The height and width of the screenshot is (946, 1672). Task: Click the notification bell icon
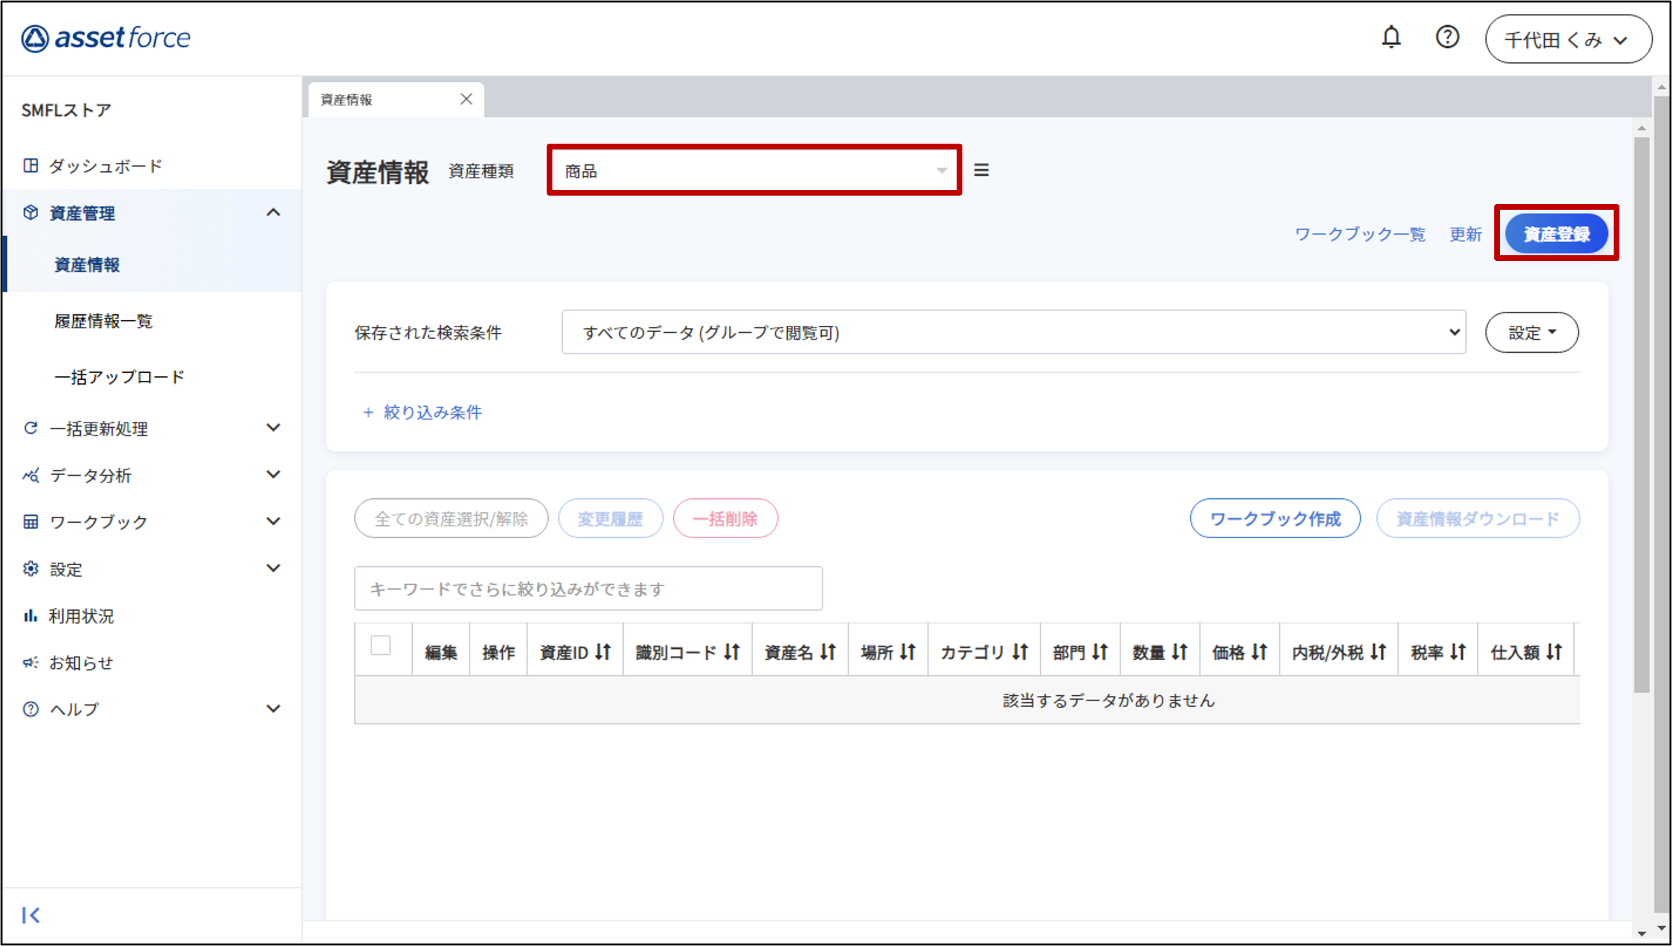tap(1391, 37)
